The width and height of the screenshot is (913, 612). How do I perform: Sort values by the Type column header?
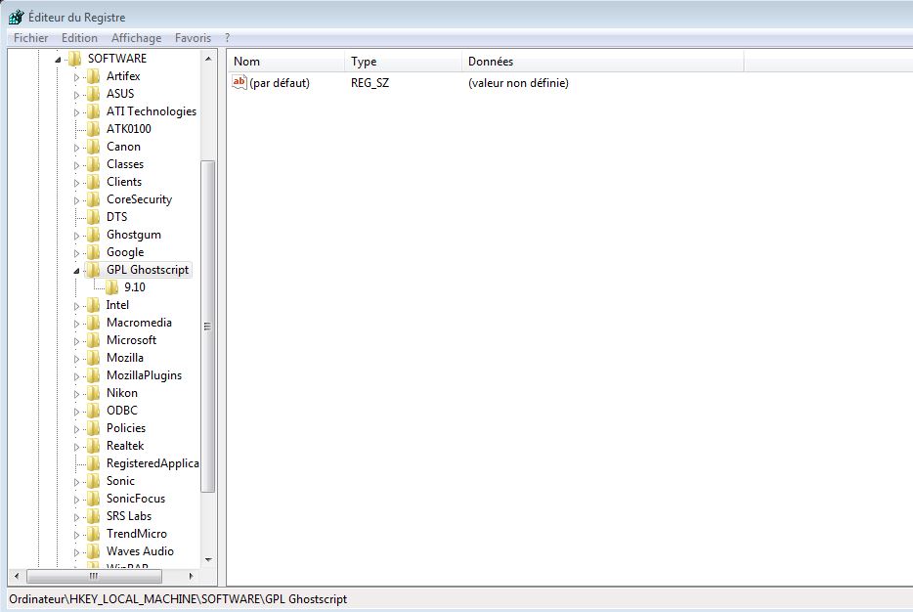coord(403,62)
